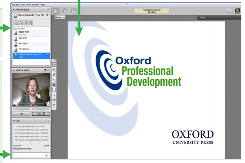
Task: Raise hand using the hand icon
Action: point(26,23)
